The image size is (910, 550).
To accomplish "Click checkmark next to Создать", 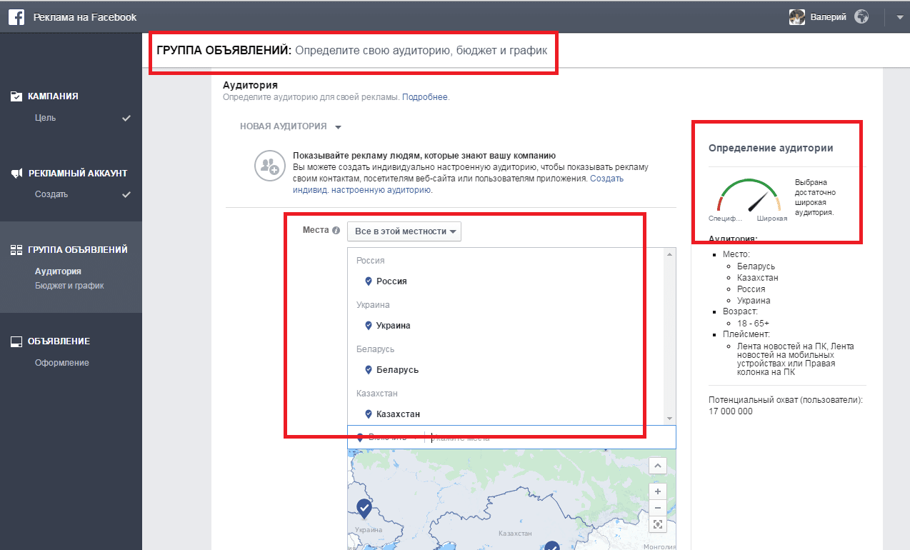I will tap(126, 195).
